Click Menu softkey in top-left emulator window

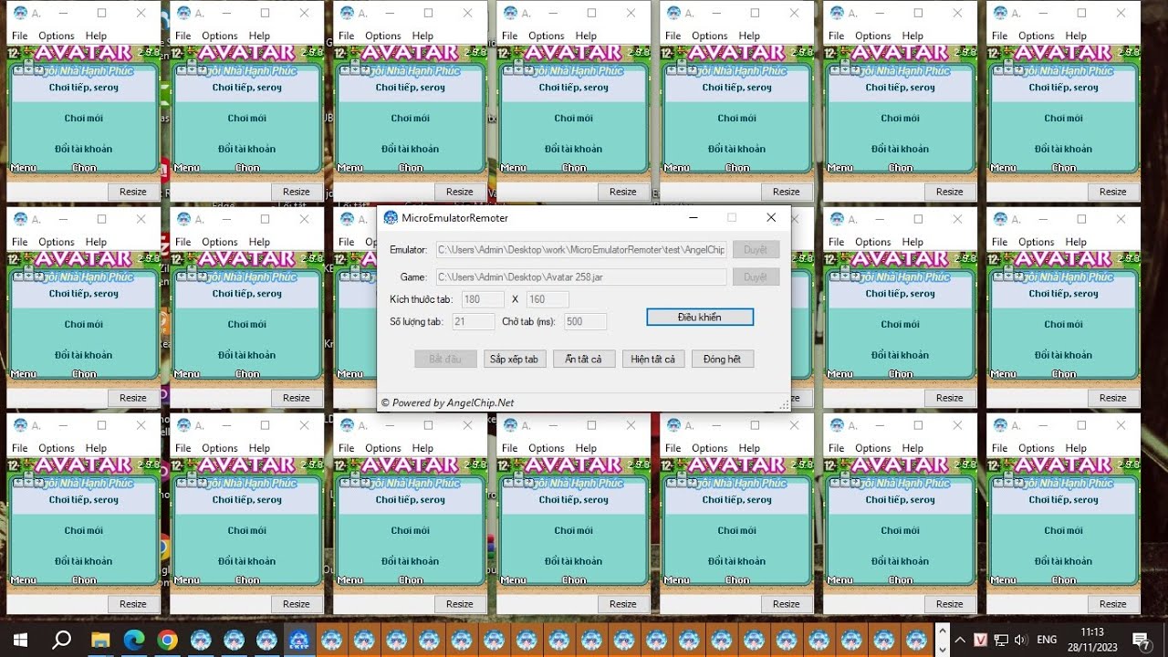click(24, 168)
